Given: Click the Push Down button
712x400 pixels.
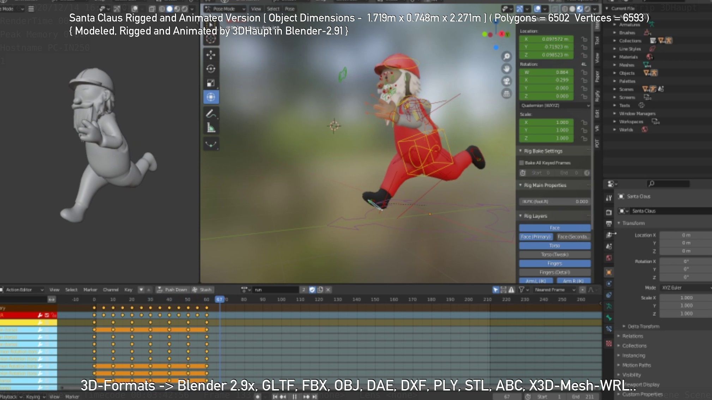Looking at the screenshot, I should click(172, 289).
